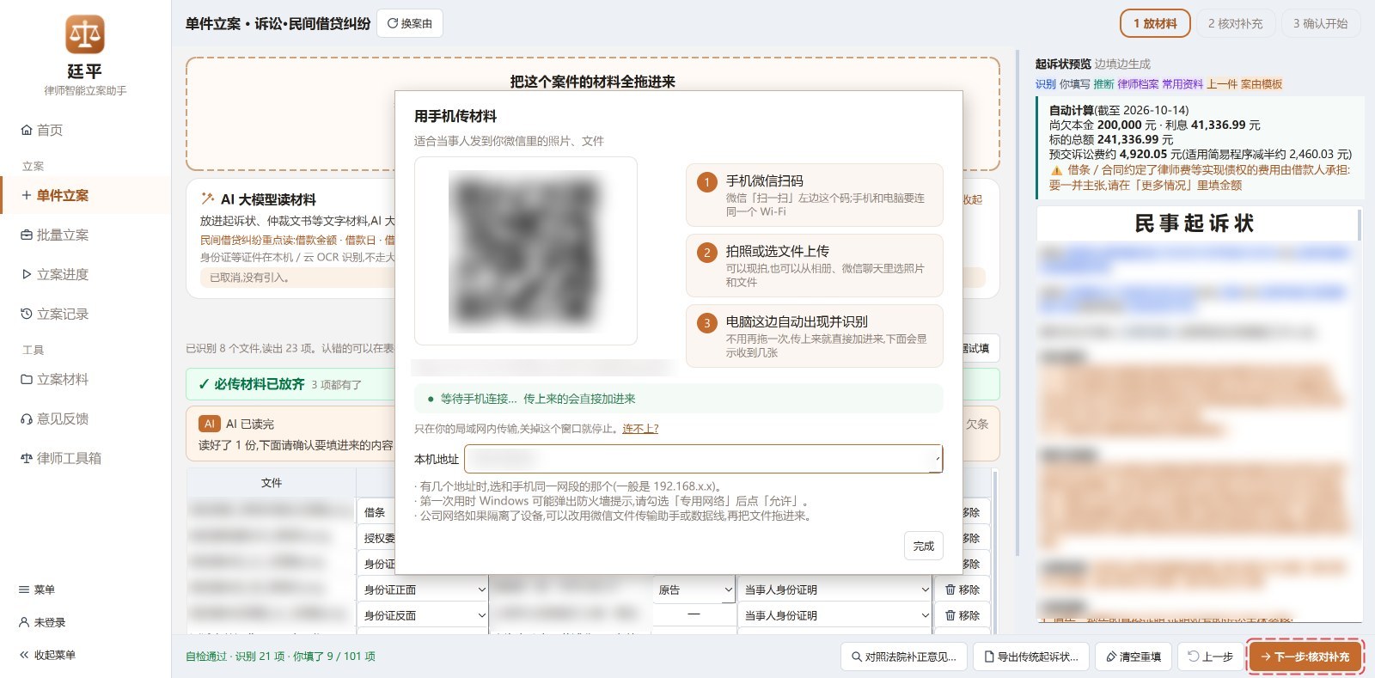Image resolution: width=1375 pixels, height=678 pixels.
Task: Click the 换案由 refresh button
Action: click(410, 23)
